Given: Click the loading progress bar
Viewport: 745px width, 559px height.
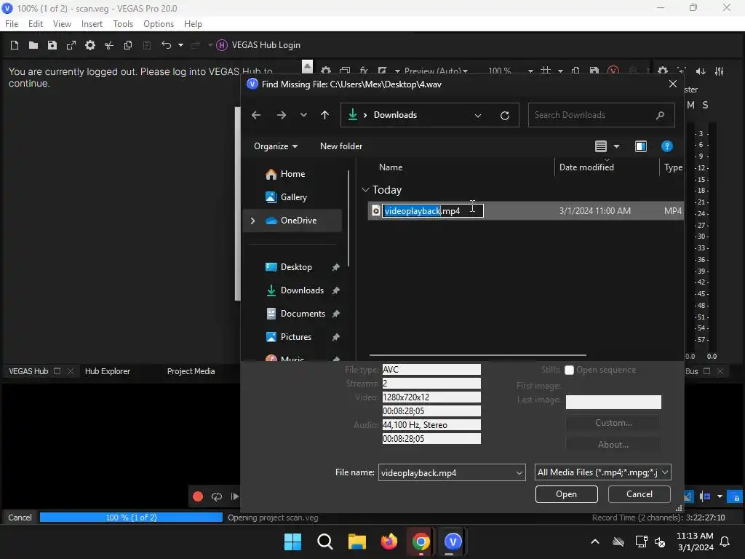Looking at the screenshot, I should pos(131,518).
